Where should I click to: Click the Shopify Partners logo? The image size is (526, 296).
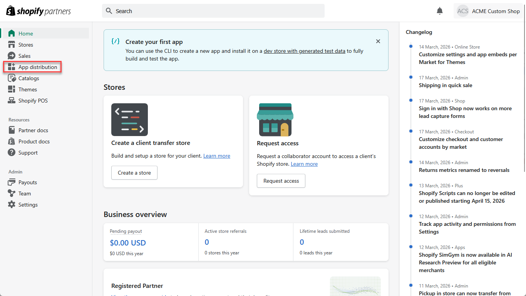point(39,11)
